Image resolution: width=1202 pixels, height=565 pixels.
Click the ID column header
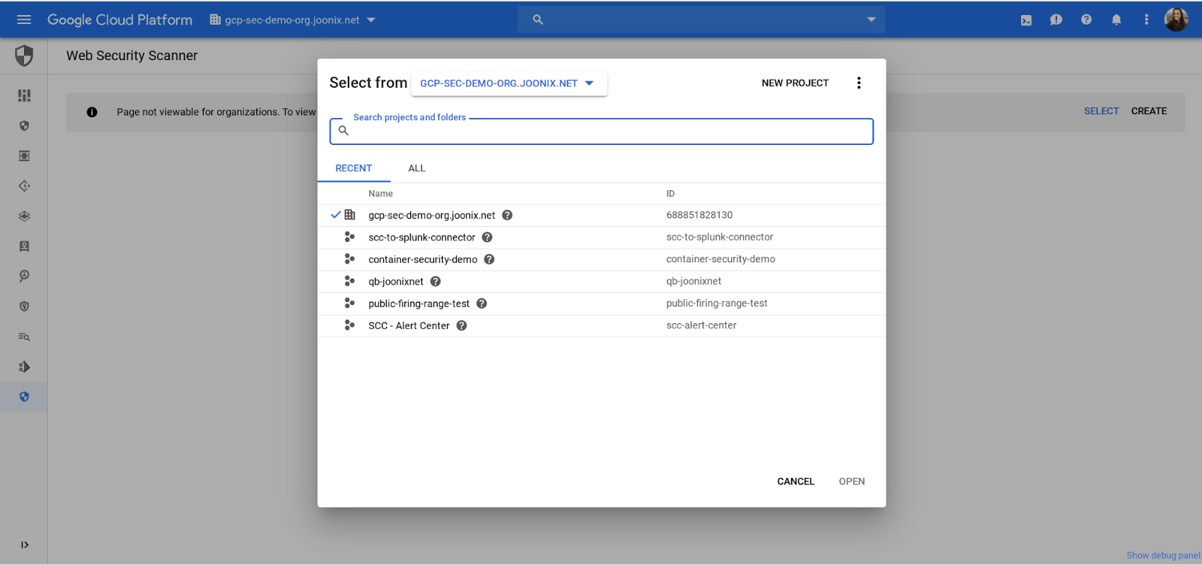(x=670, y=193)
